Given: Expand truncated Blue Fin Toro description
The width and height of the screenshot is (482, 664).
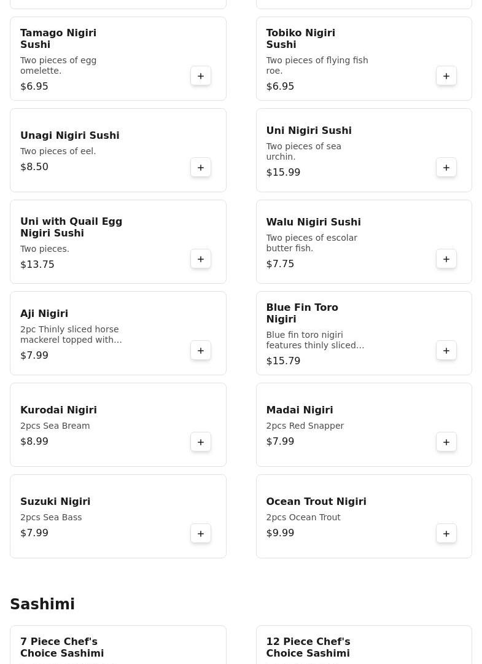Looking at the screenshot, I should point(315,340).
